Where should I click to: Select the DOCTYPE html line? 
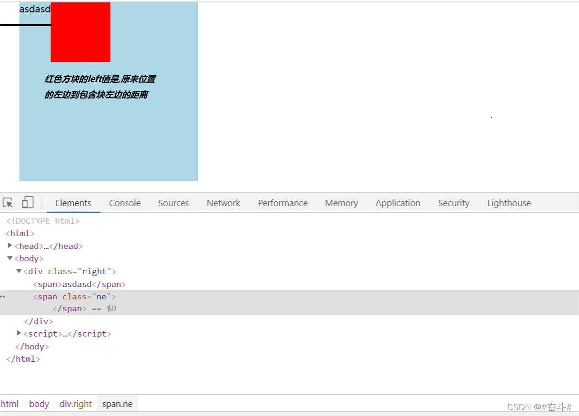pos(42,221)
